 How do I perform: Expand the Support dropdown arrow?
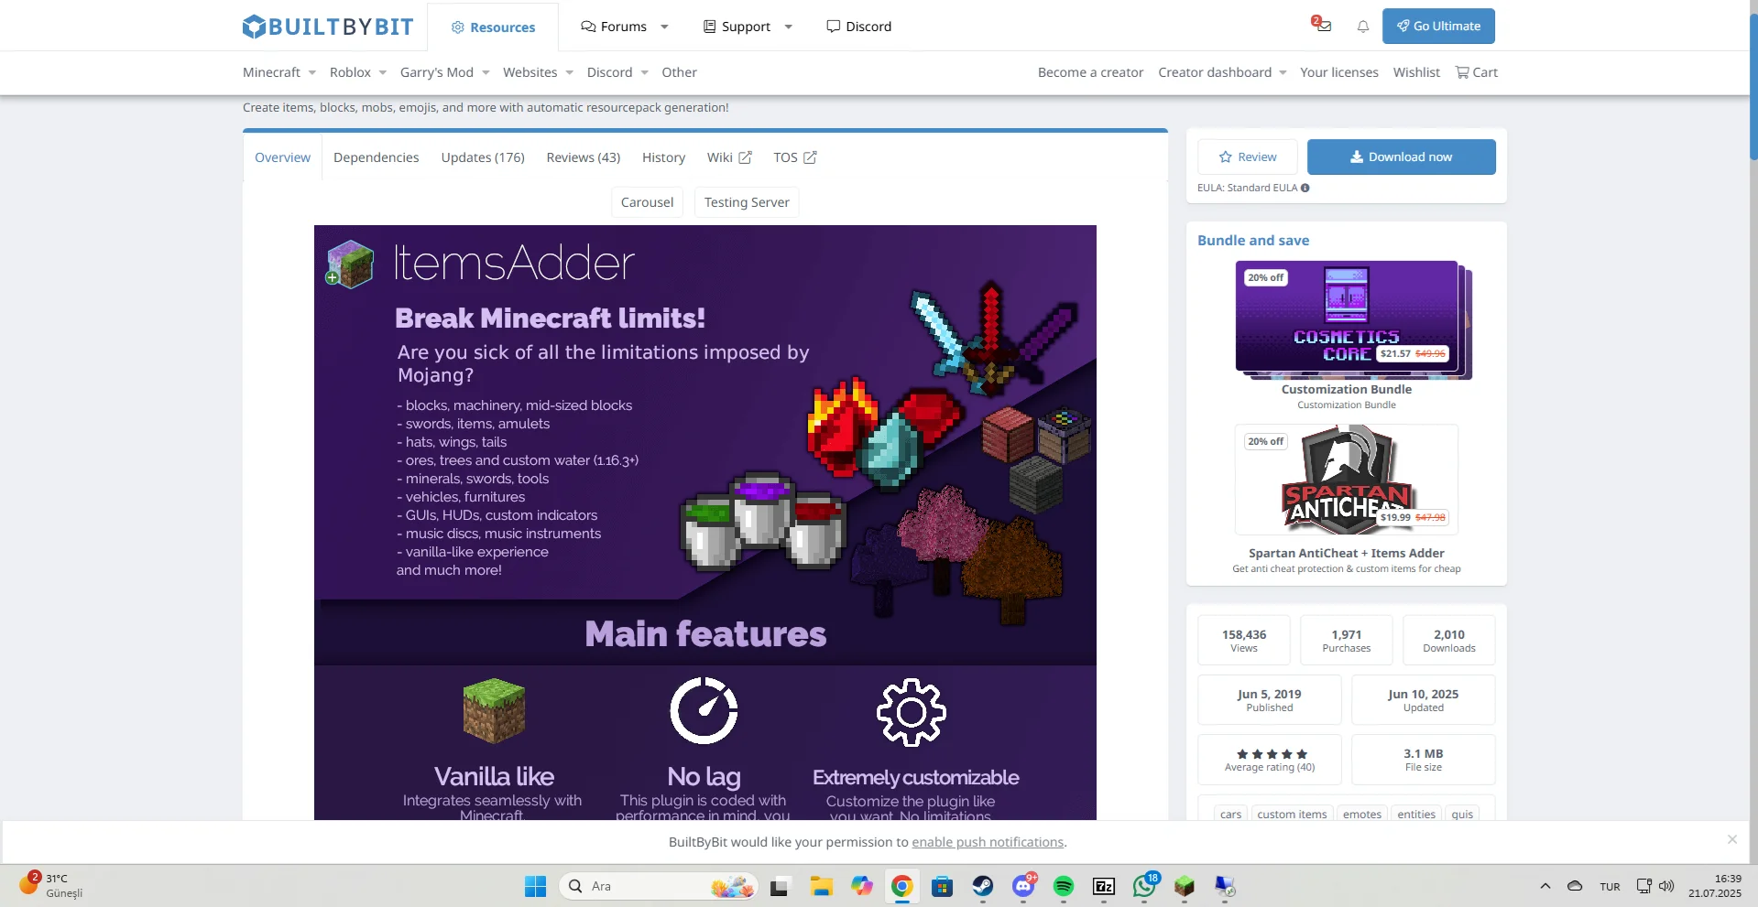[788, 27]
